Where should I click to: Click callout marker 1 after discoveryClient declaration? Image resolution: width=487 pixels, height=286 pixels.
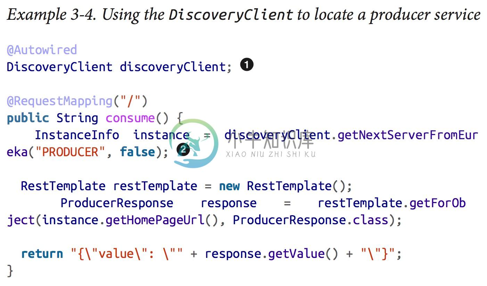pos(247,65)
